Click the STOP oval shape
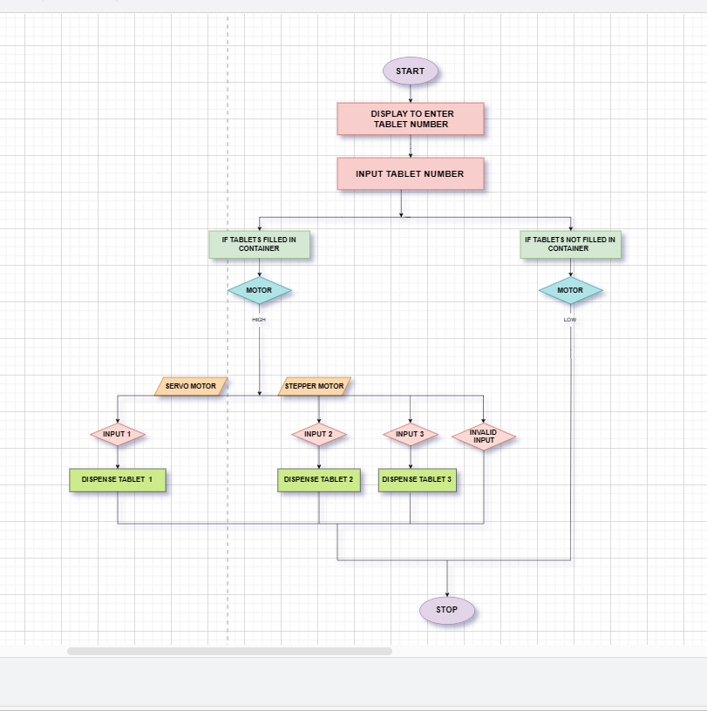 [446, 609]
